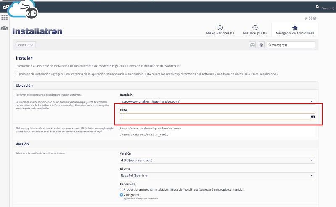This screenshot has height=207, width=336.
Task: Click the Instalar heading
Action: [x=24, y=58]
